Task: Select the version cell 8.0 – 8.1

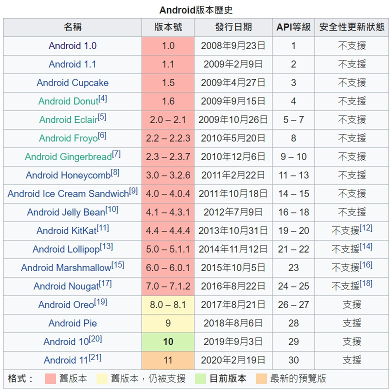Action: pos(168,305)
